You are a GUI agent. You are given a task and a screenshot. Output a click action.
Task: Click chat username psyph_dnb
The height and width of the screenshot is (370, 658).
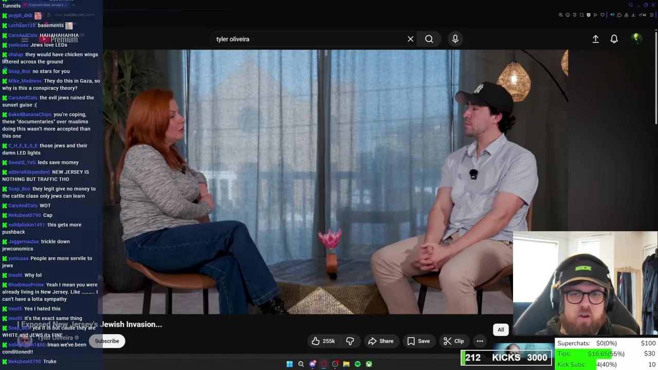point(20,15)
